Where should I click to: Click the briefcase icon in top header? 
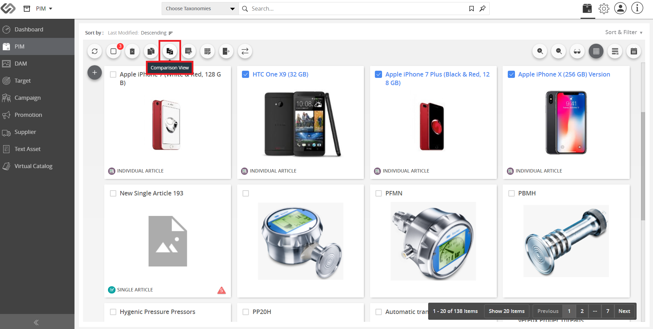coord(587,8)
